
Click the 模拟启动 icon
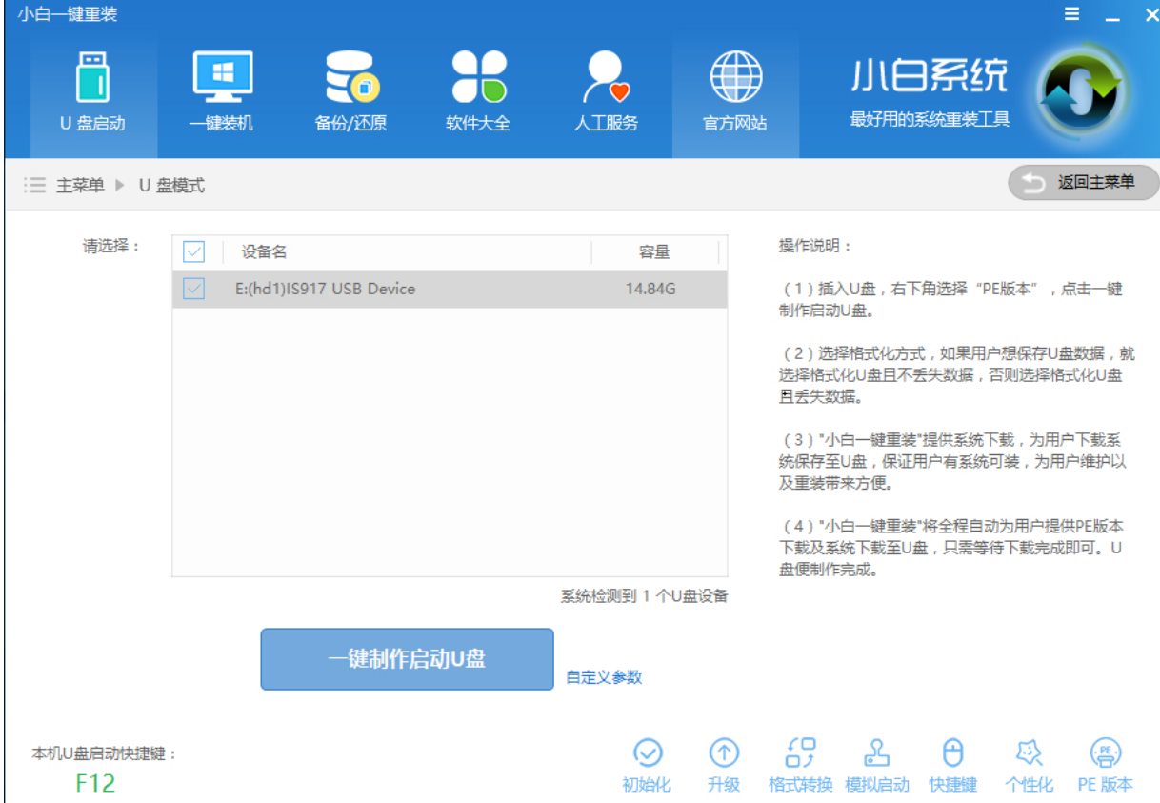[877, 753]
